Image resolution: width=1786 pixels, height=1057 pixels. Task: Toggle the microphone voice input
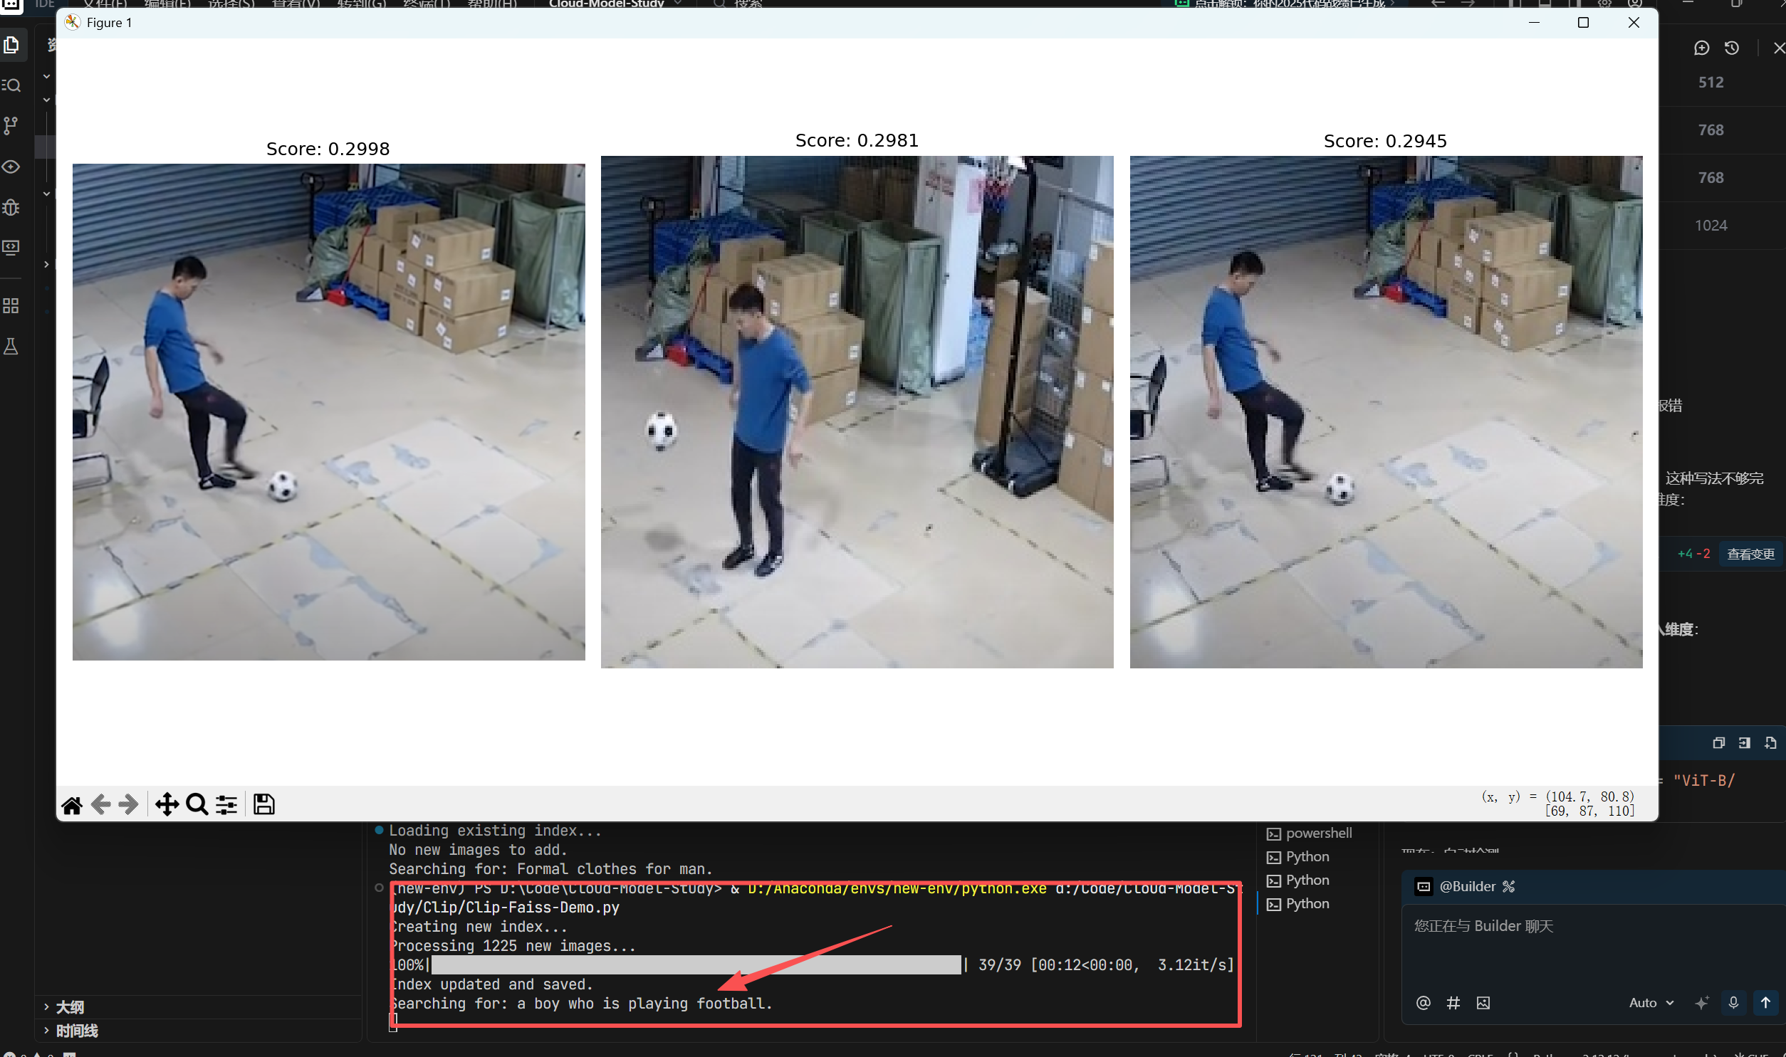pos(1733,1003)
